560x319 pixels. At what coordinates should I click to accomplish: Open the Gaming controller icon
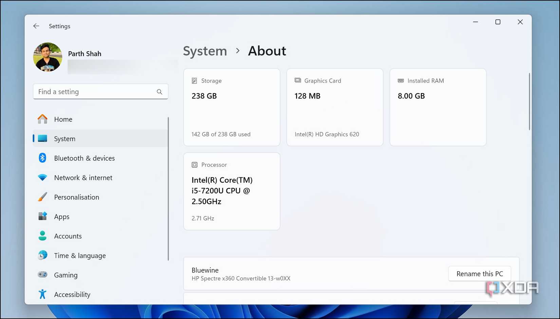[x=42, y=274]
